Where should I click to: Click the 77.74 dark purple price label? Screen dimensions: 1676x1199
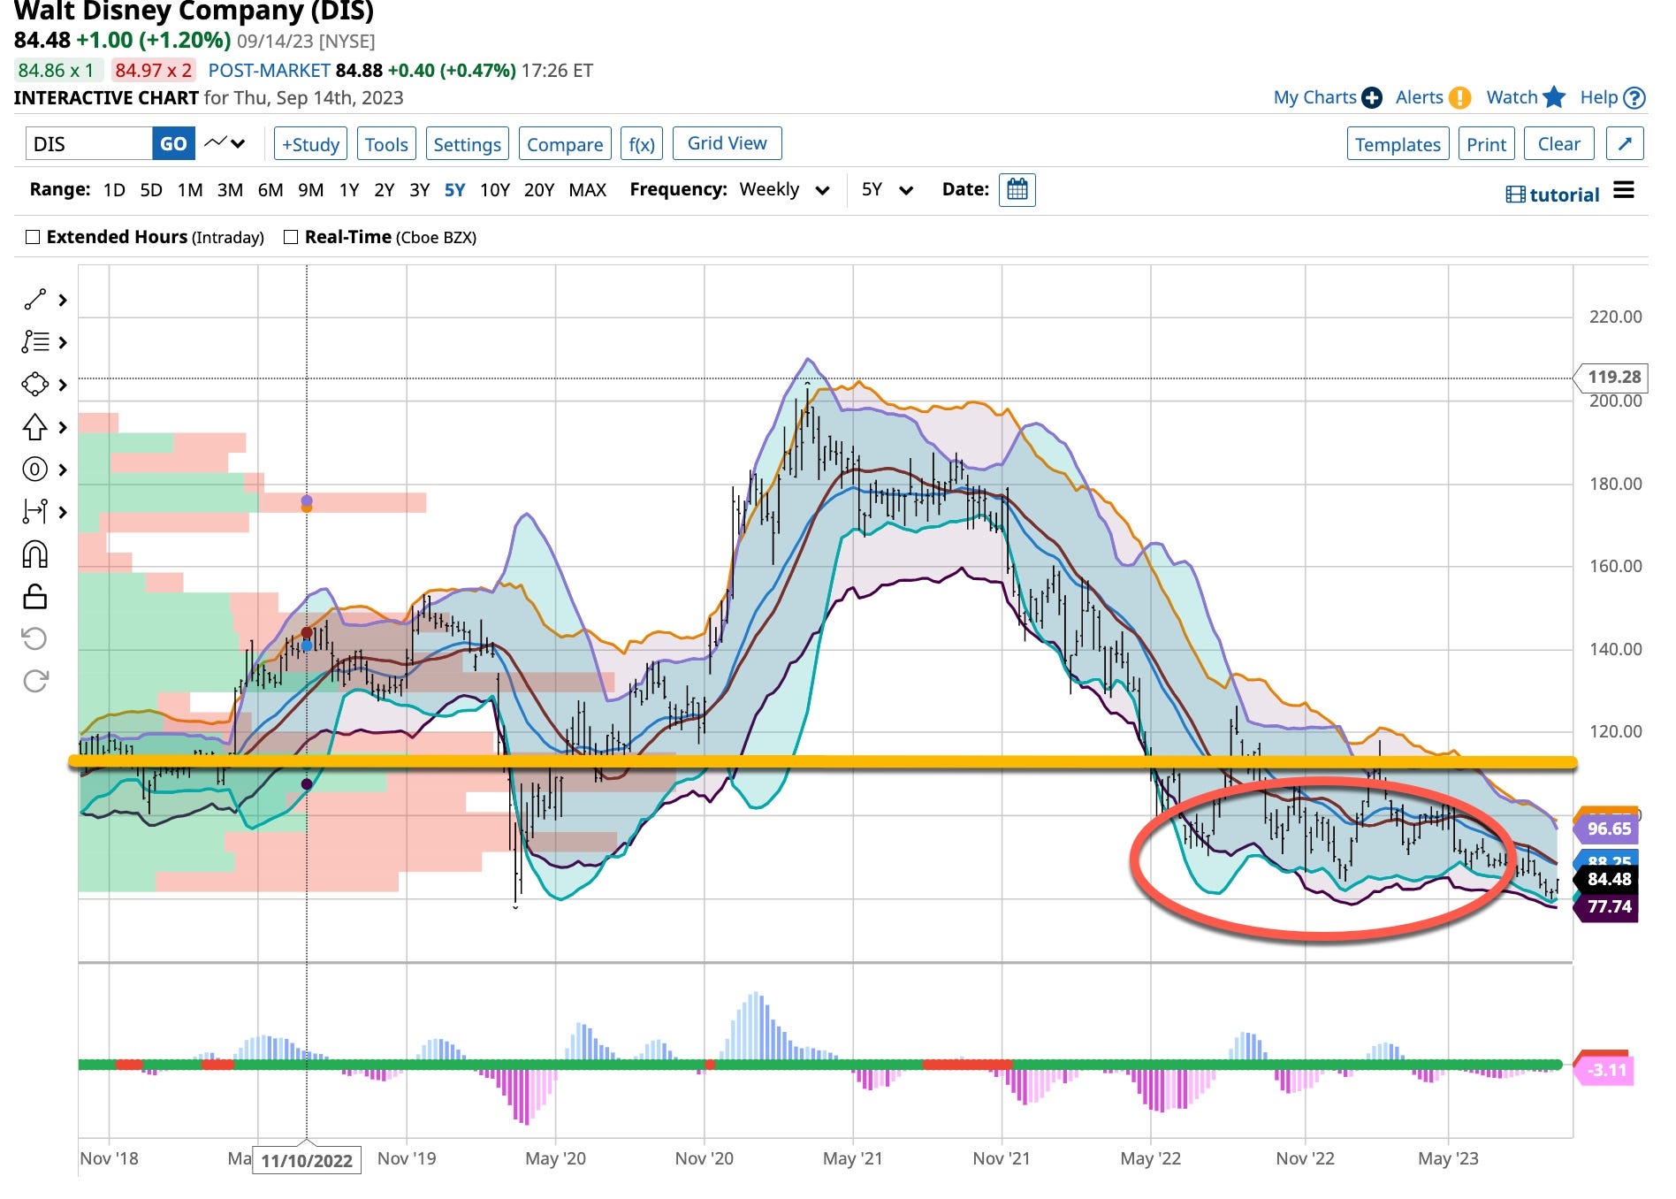pos(1606,906)
